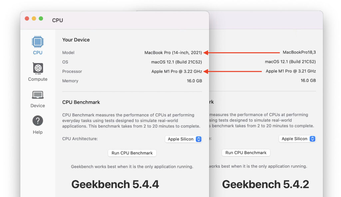Select the blue processor icon above CPU label
Image resolution: width=341 pixels, height=197 pixels.
37,42
